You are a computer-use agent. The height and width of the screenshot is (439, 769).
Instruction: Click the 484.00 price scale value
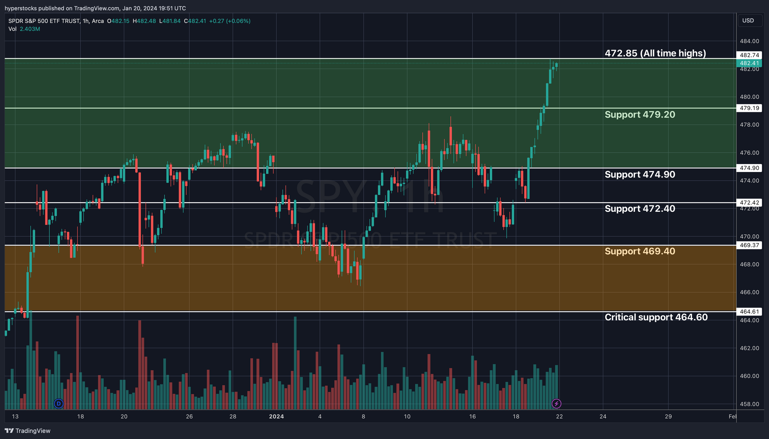click(749, 41)
